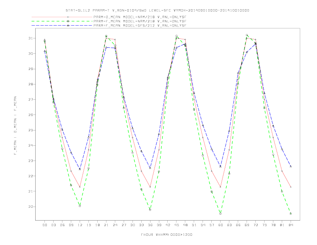Click x-axis forecast hour label 42

[x=168, y=225]
